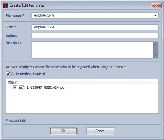Click the Description scrollbar track
164x140 pixels.
click(x=155, y=50)
